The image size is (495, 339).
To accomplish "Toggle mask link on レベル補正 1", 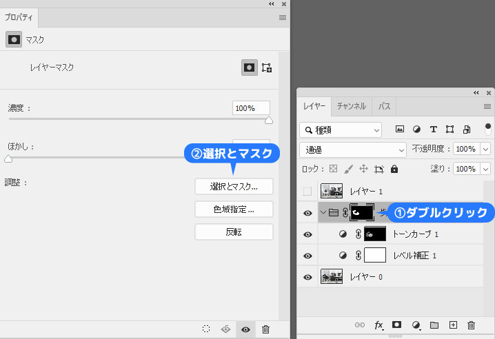I will click(x=358, y=255).
